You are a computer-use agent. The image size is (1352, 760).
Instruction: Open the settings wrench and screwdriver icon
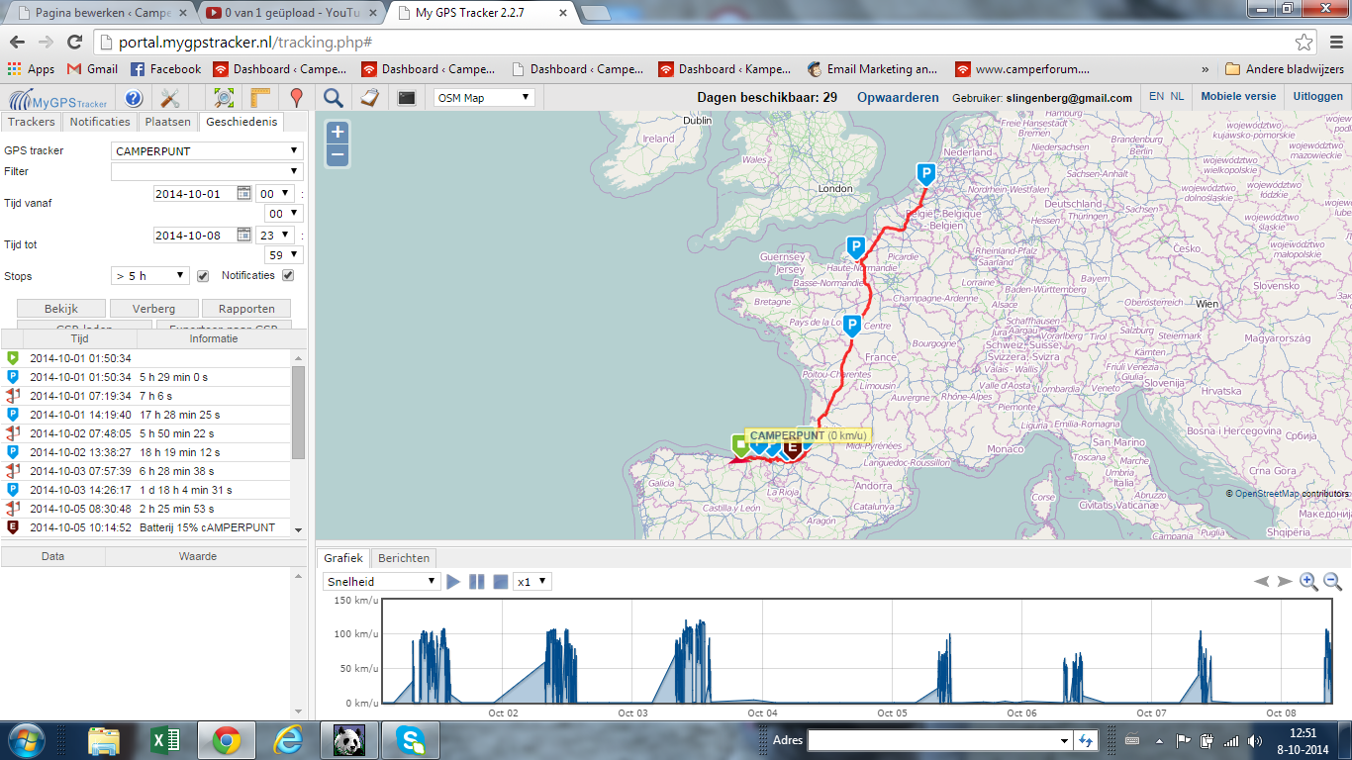click(x=169, y=98)
